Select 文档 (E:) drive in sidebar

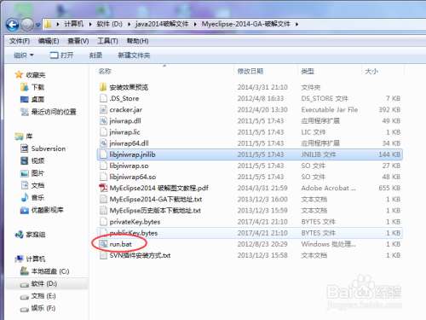38,296
